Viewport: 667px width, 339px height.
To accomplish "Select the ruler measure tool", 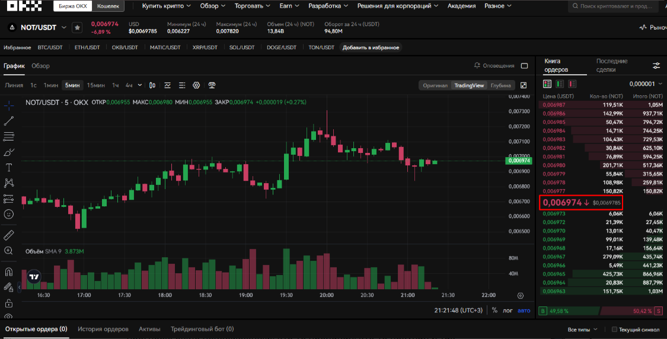I will (x=9, y=235).
